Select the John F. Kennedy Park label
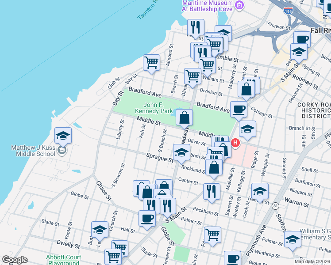The width and height of the screenshot is (331, 265). pos(154,108)
